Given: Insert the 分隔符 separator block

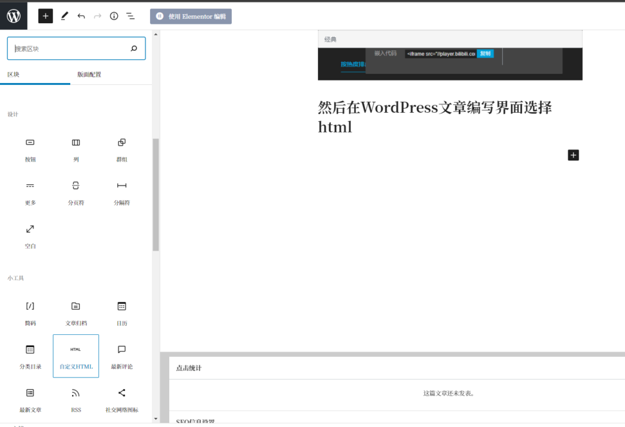Looking at the screenshot, I should pyautogui.click(x=121, y=192).
